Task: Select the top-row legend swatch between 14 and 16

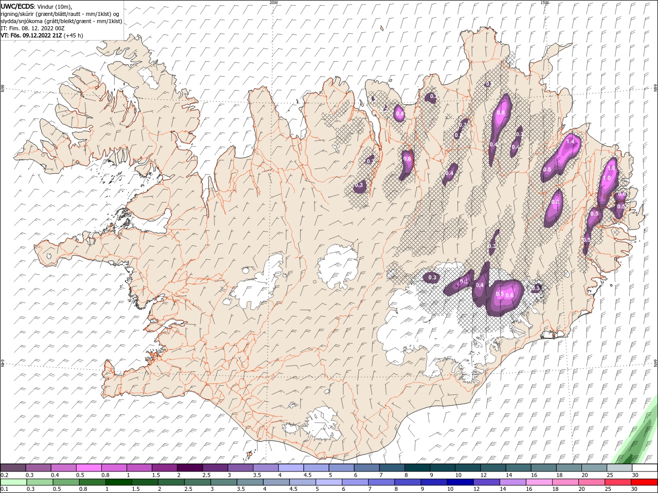Action: pos(518,468)
